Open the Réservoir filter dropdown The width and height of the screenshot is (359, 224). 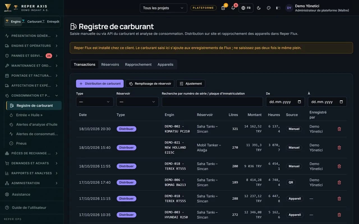pos(137,102)
